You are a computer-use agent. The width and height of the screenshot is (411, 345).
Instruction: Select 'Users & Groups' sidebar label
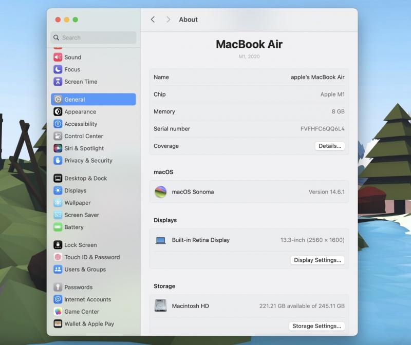[x=85, y=270]
